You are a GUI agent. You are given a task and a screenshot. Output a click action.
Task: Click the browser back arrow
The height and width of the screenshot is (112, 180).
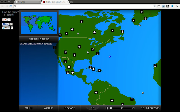[x=3, y=6]
